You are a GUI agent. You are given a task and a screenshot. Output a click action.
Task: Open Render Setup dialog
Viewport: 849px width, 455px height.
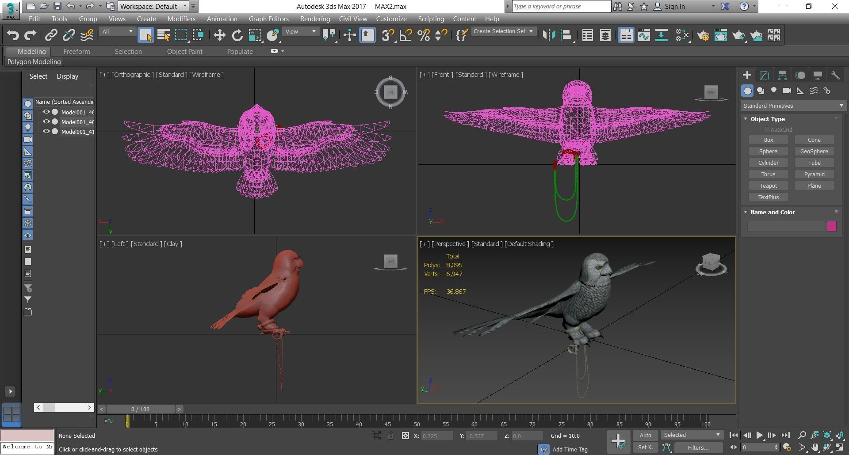click(x=703, y=35)
